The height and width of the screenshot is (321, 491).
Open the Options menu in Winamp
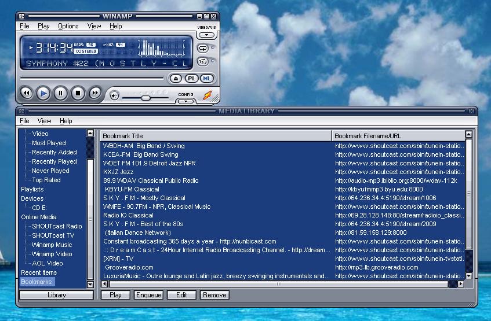point(68,26)
